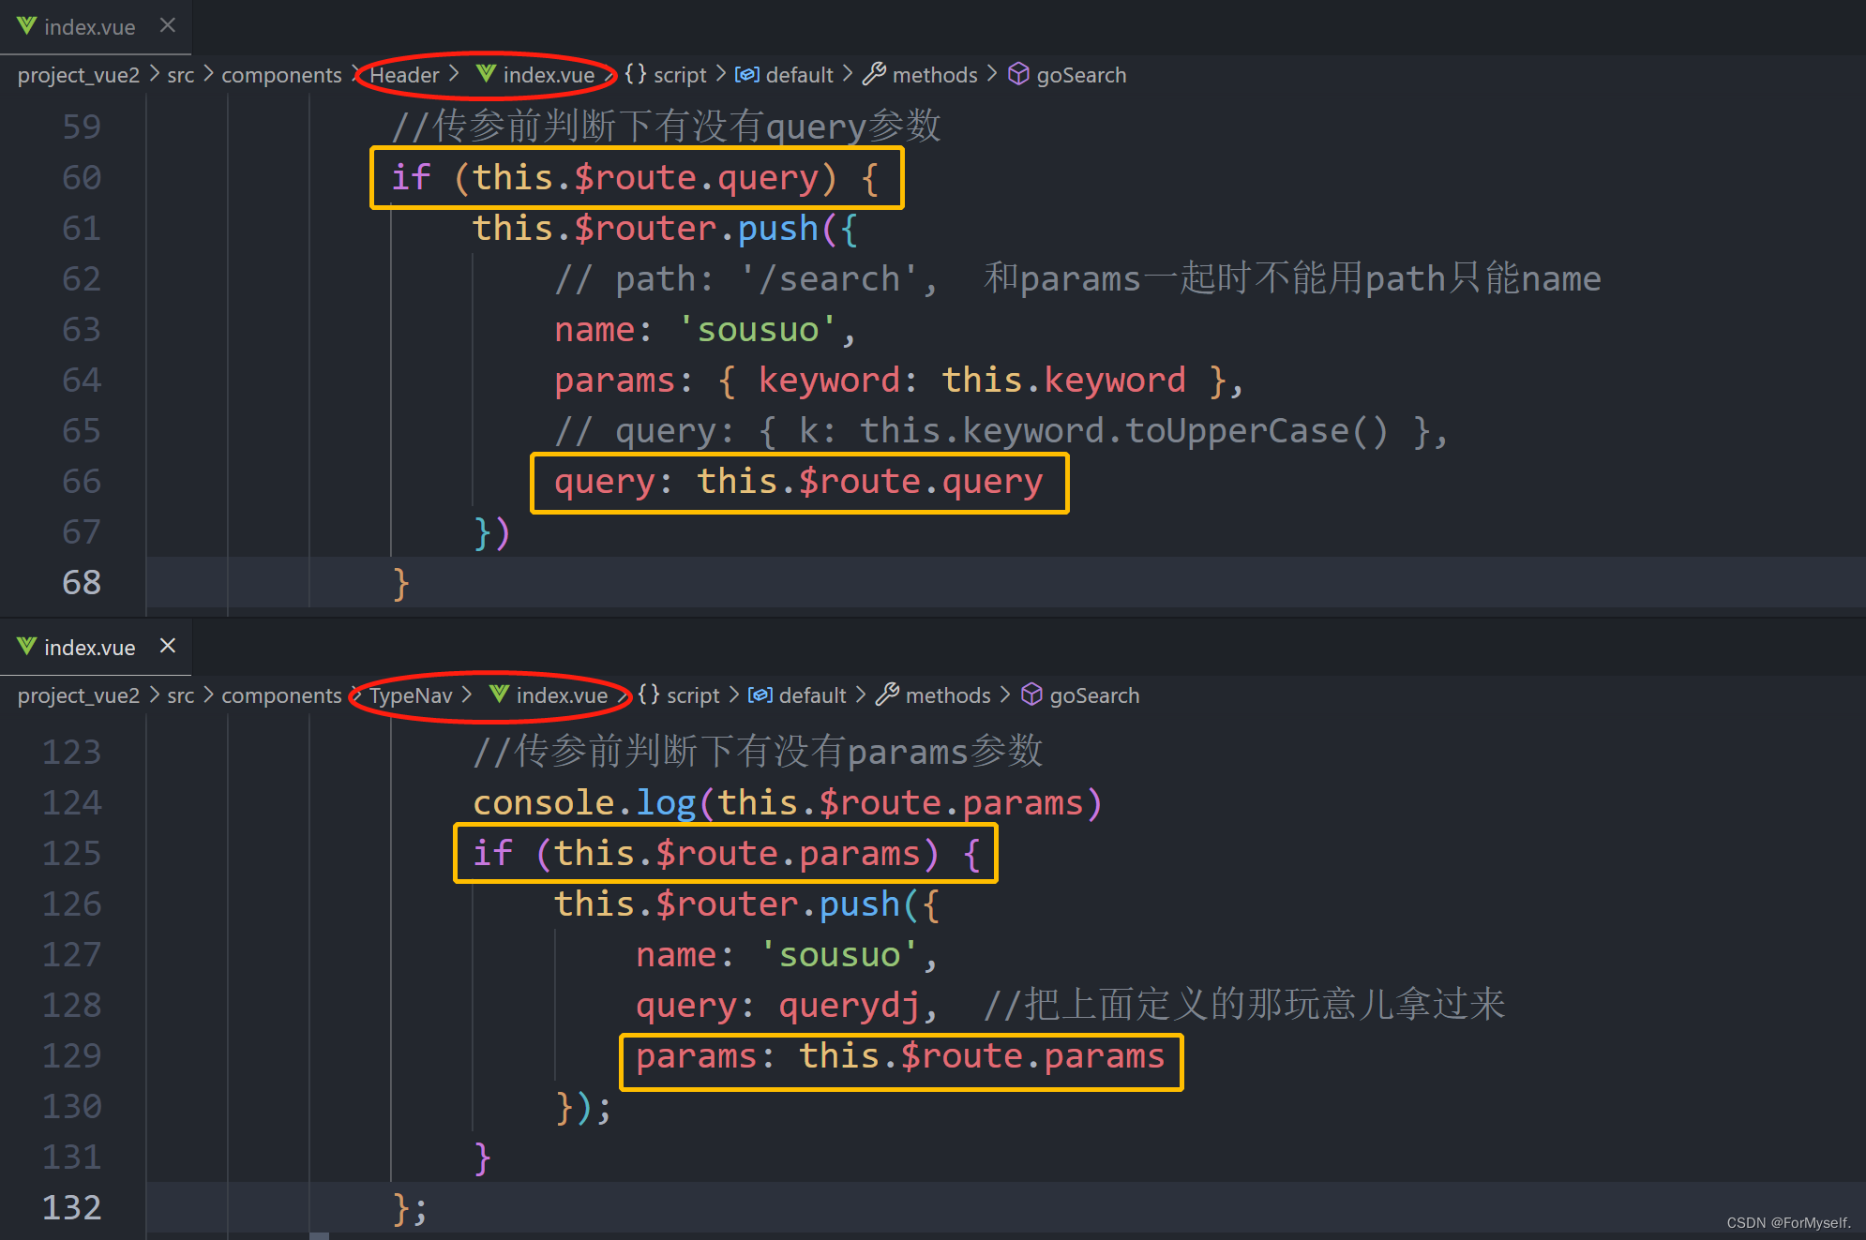
Task: Open TypeNav folder in bottom breadcrumb
Action: [411, 695]
